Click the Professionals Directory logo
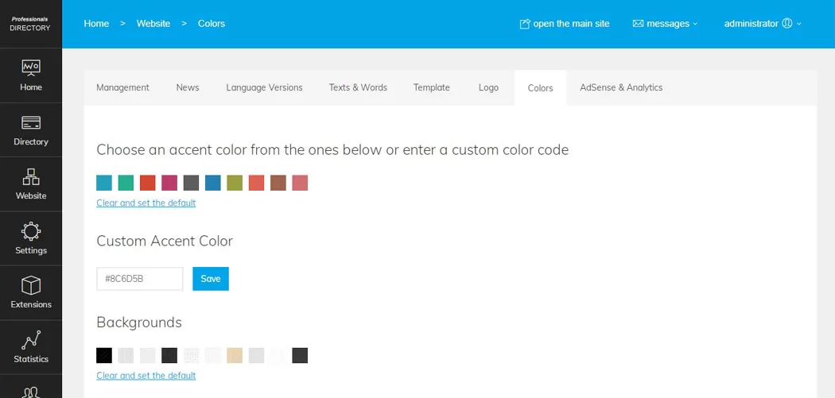835x398 pixels. pos(30,24)
